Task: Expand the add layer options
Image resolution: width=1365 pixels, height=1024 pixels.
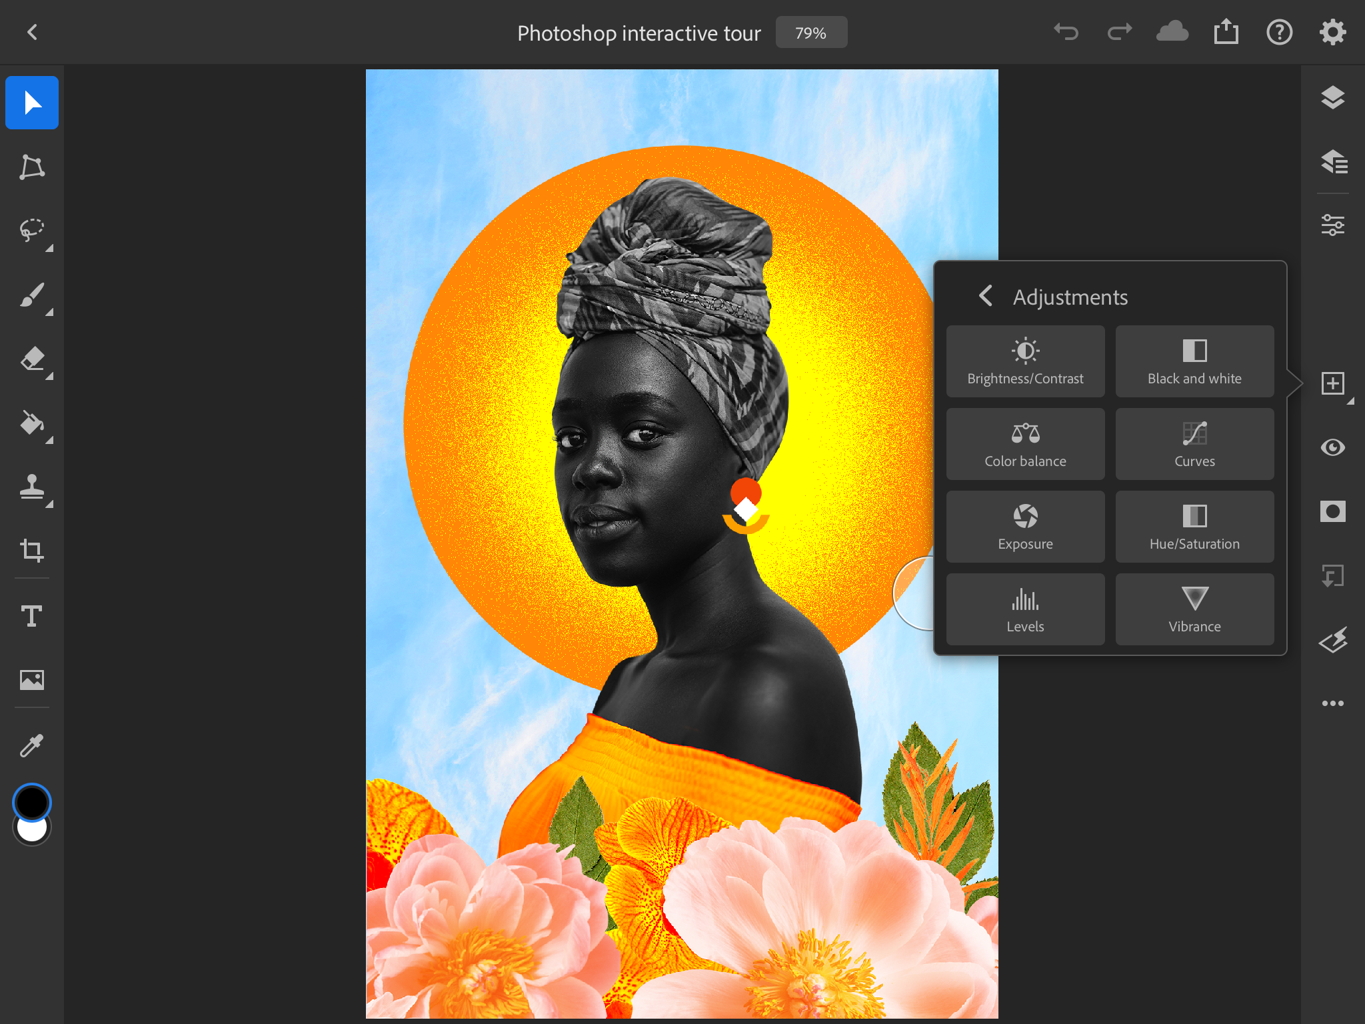Action: click(x=1332, y=383)
